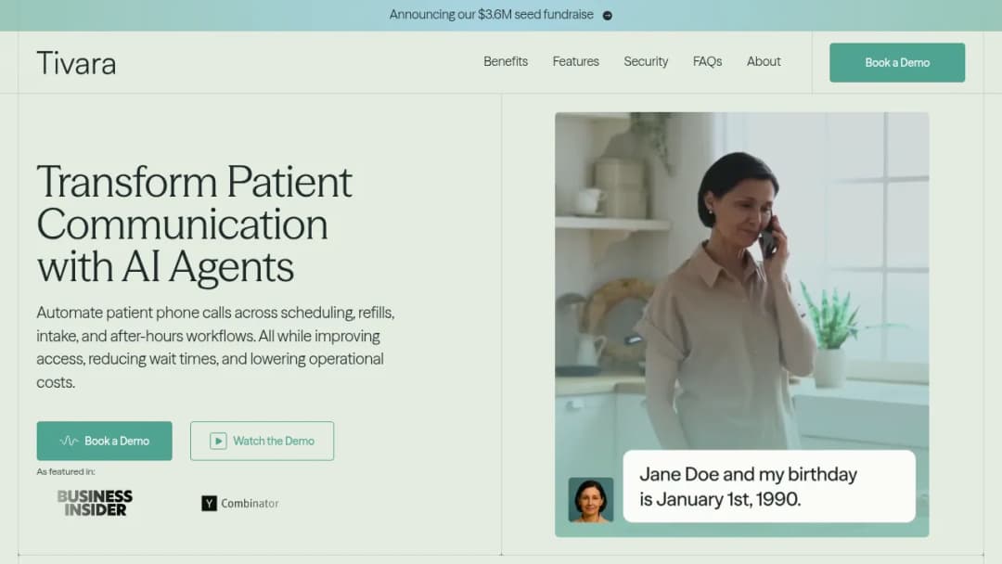This screenshot has width=1002, height=564.
Task: Click the small portrait avatar thumbnail
Action: coord(590,499)
